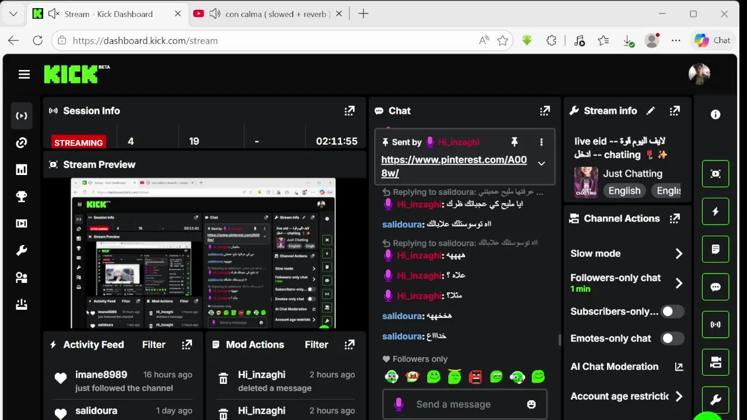Click the Just Chatting category name
The width and height of the screenshot is (747, 420).
click(633, 173)
